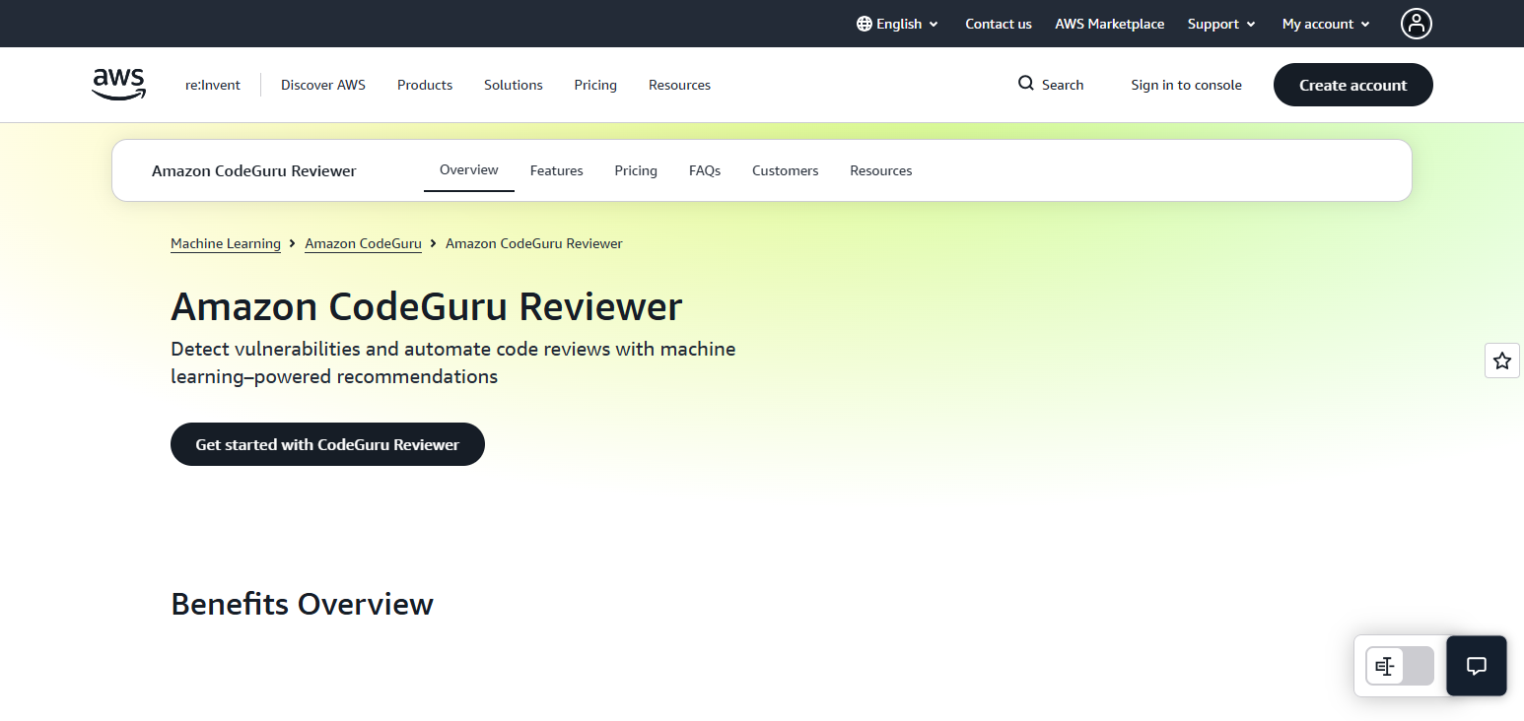Click the Create account button
The height and width of the screenshot is (721, 1524).
click(x=1353, y=85)
